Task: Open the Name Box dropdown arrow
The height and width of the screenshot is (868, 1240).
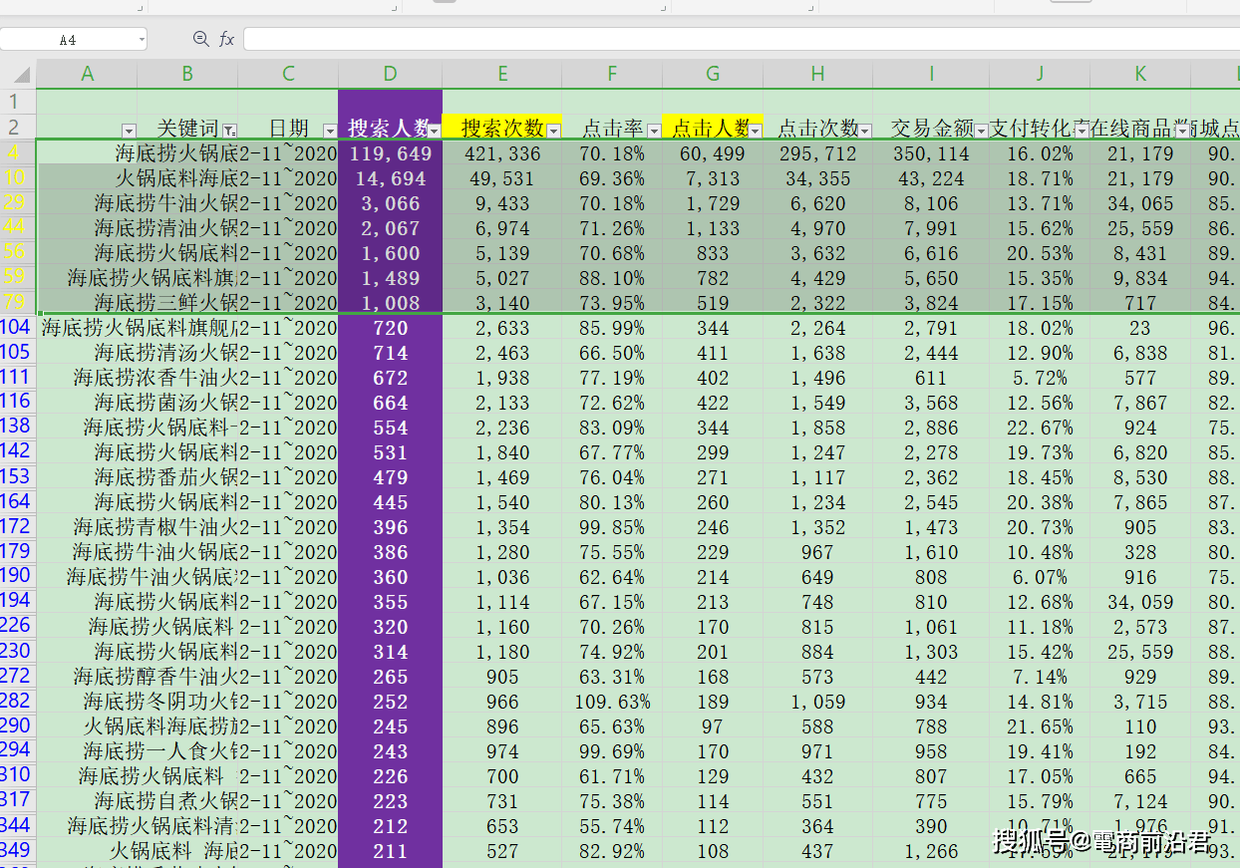Action: coord(142,40)
